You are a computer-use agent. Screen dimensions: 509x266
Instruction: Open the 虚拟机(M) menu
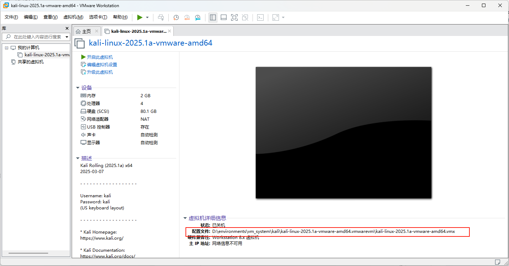pyautogui.click(x=73, y=17)
